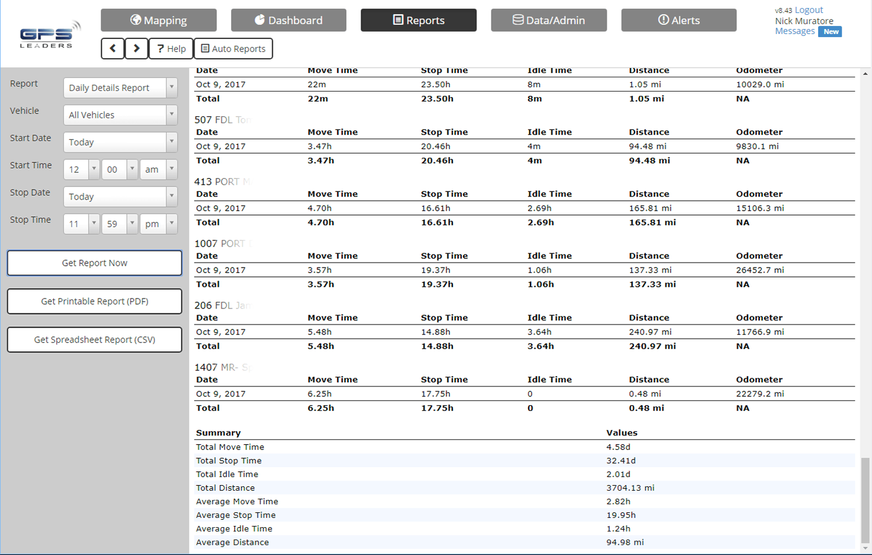The height and width of the screenshot is (555, 872).
Task: Click the 206 FDL vehicle heading
Action: (222, 305)
